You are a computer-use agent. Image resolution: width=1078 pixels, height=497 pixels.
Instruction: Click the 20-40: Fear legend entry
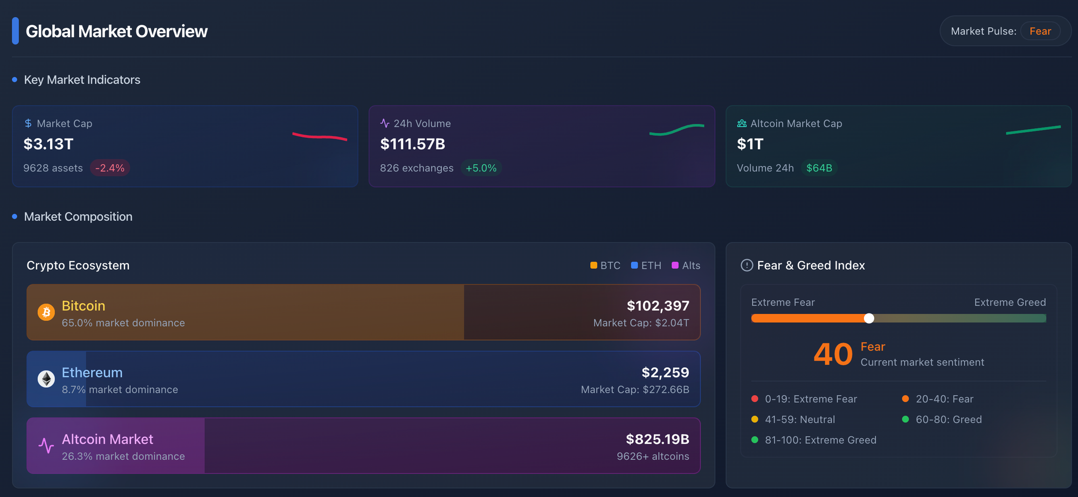click(938, 399)
